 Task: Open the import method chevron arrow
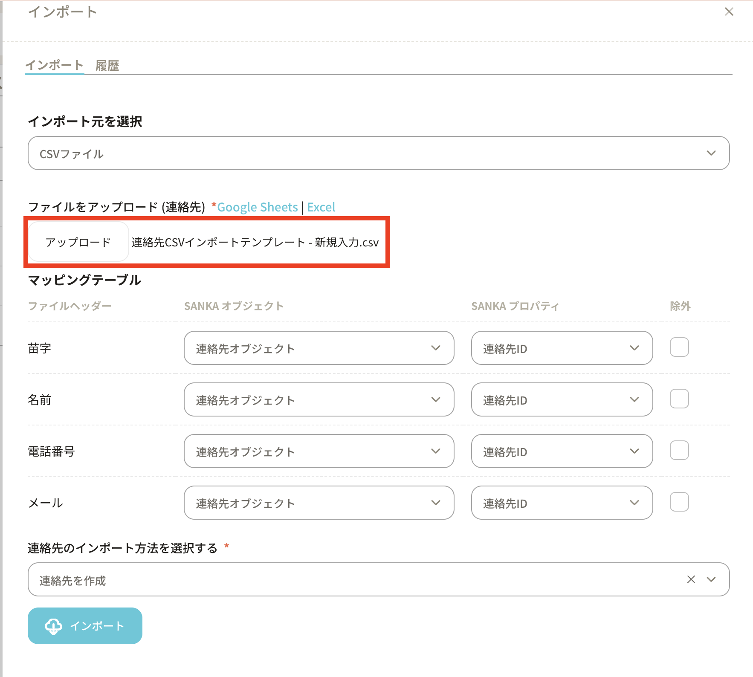pyautogui.click(x=711, y=579)
